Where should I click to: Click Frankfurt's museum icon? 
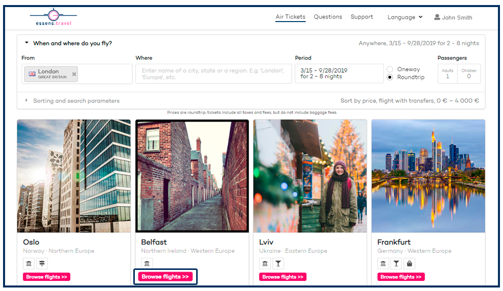pos(383,263)
